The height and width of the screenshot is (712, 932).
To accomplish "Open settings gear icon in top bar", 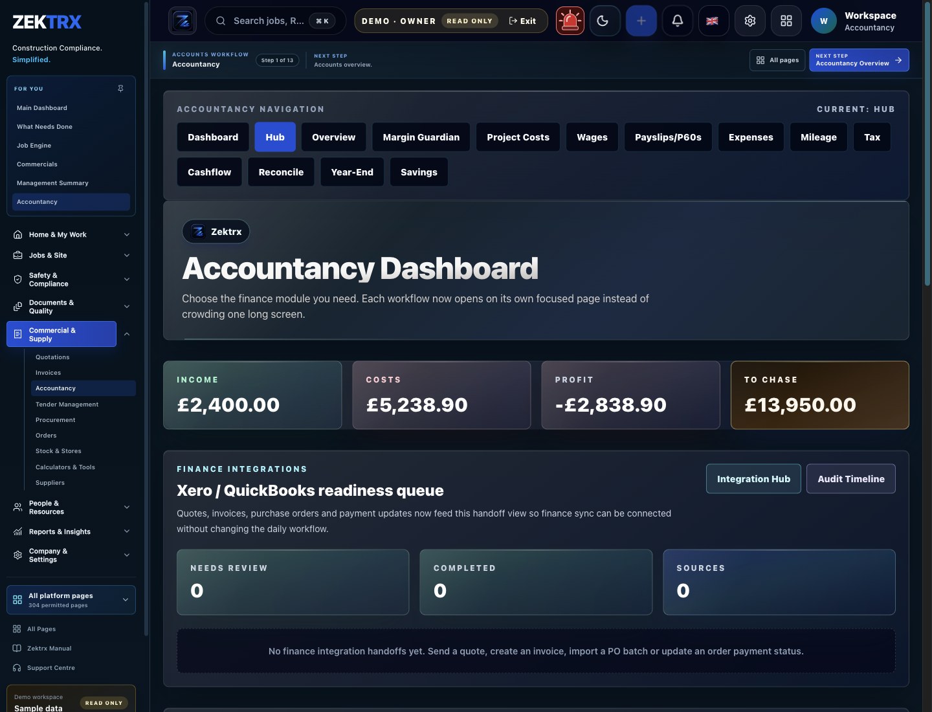I will 750,21.
